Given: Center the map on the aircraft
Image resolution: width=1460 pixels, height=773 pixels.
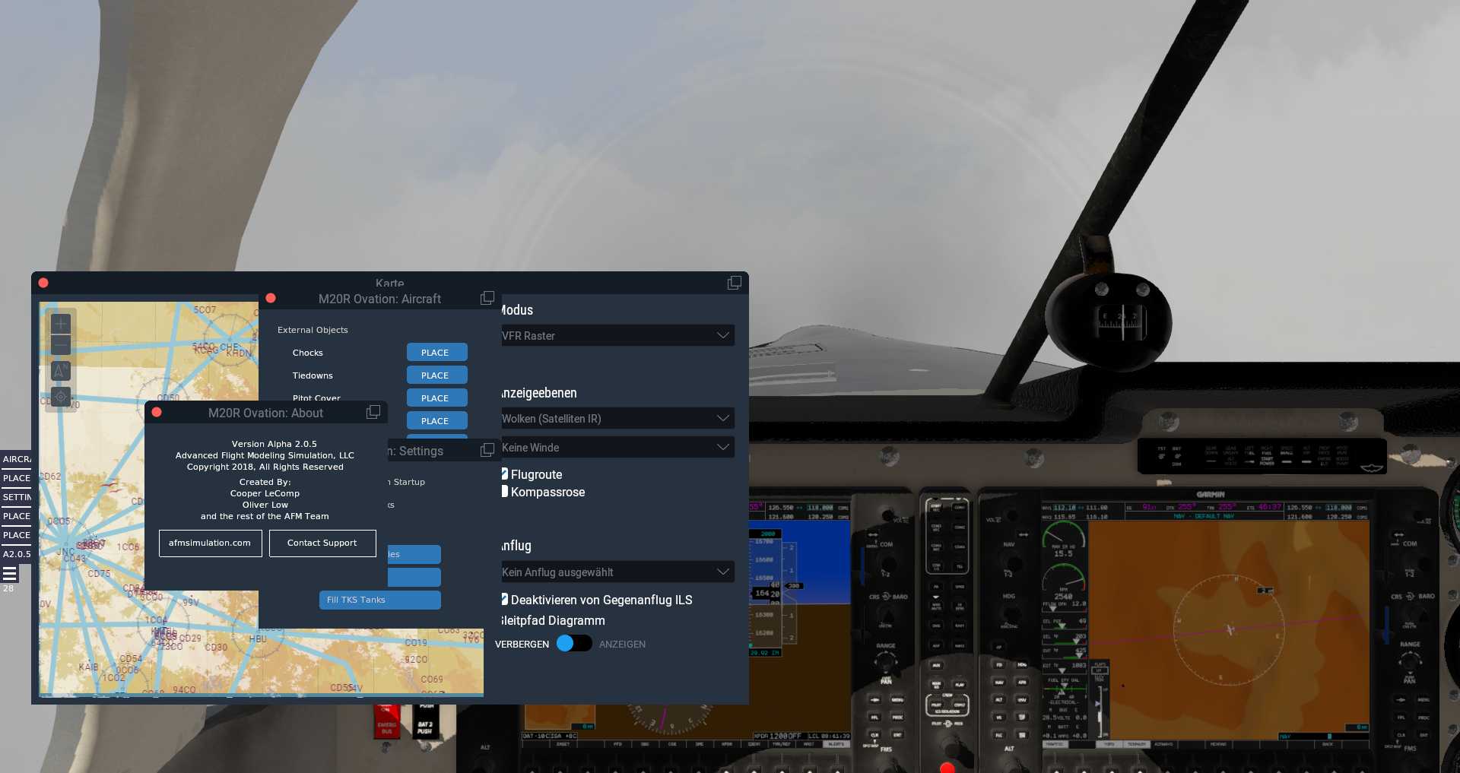Looking at the screenshot, I should pos(61,397).
